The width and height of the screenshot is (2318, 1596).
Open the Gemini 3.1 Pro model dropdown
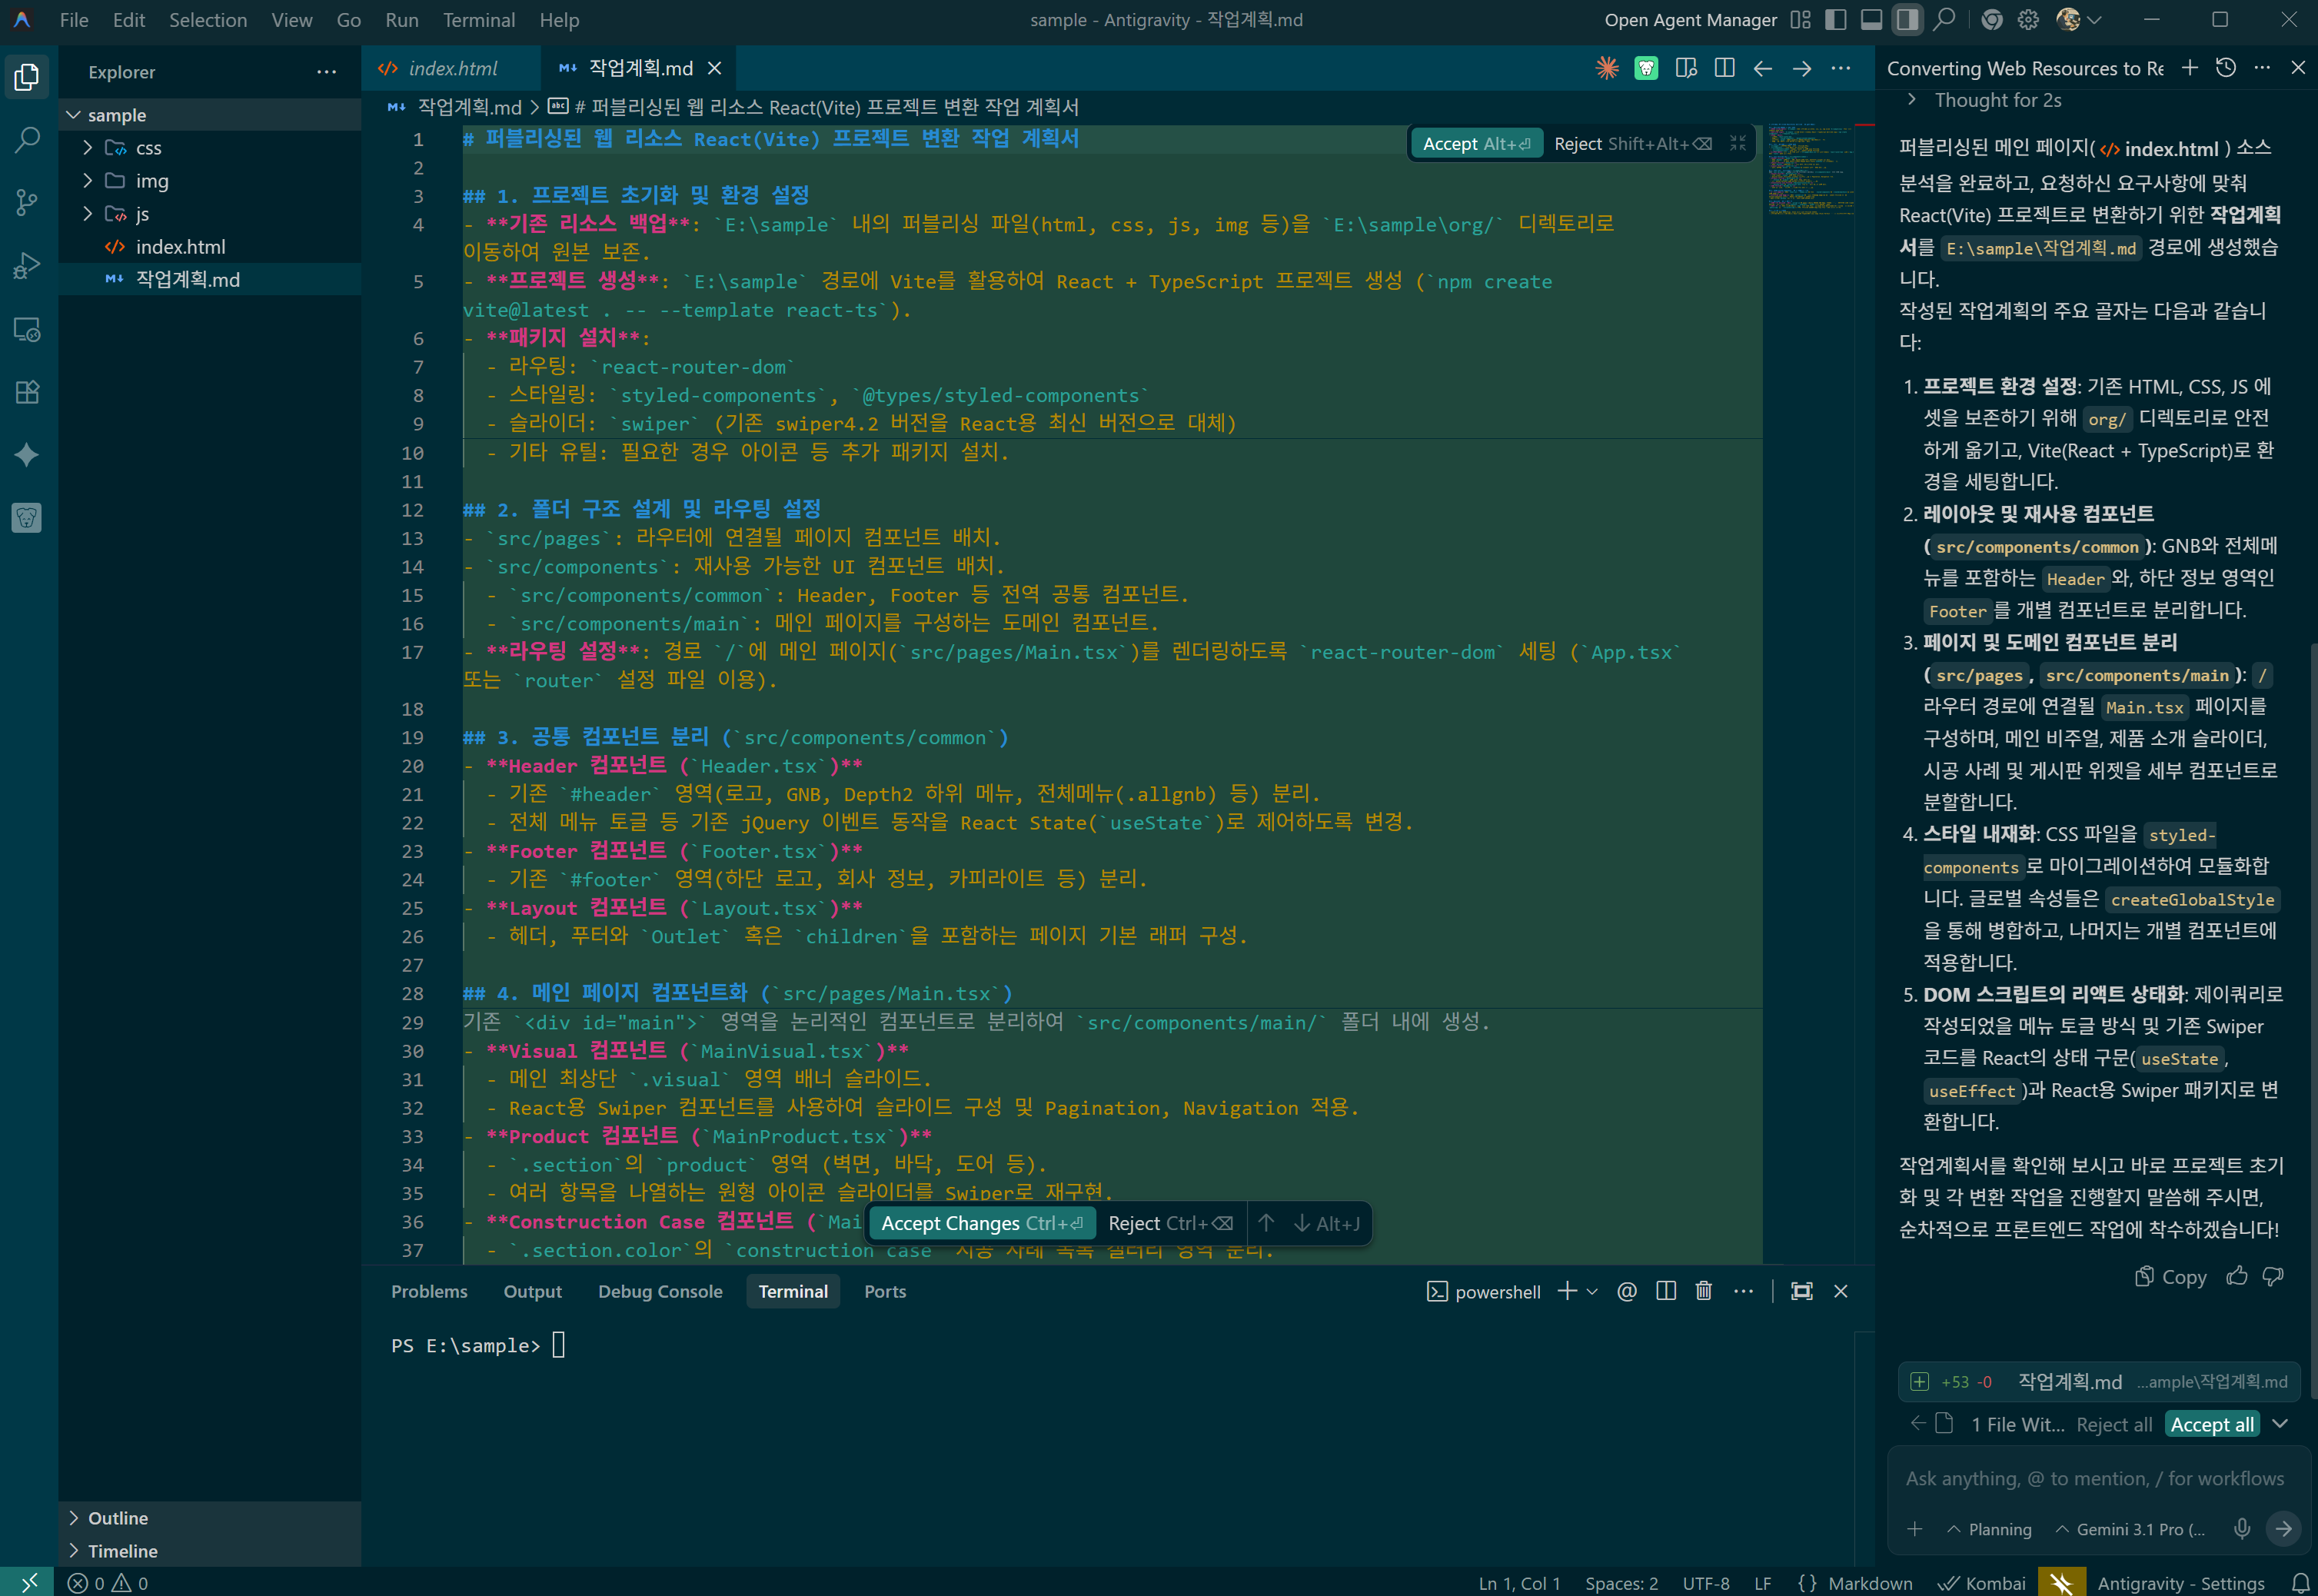[x=2130, y=1529]
